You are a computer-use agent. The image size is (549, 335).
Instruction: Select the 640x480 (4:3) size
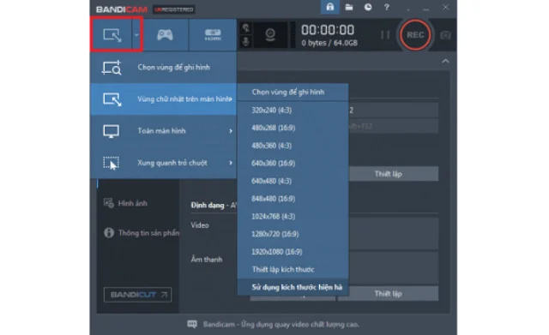tap(293, 181)
